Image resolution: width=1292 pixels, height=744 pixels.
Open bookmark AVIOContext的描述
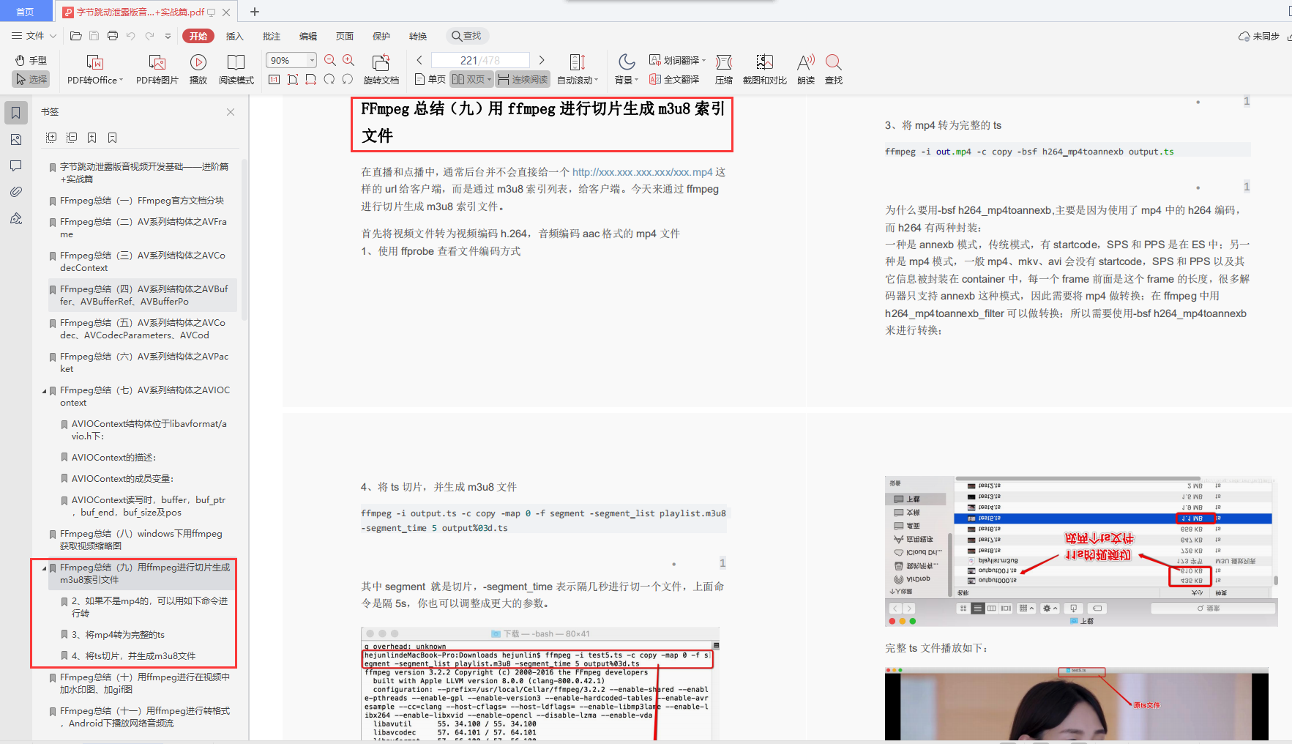point(113,457)
